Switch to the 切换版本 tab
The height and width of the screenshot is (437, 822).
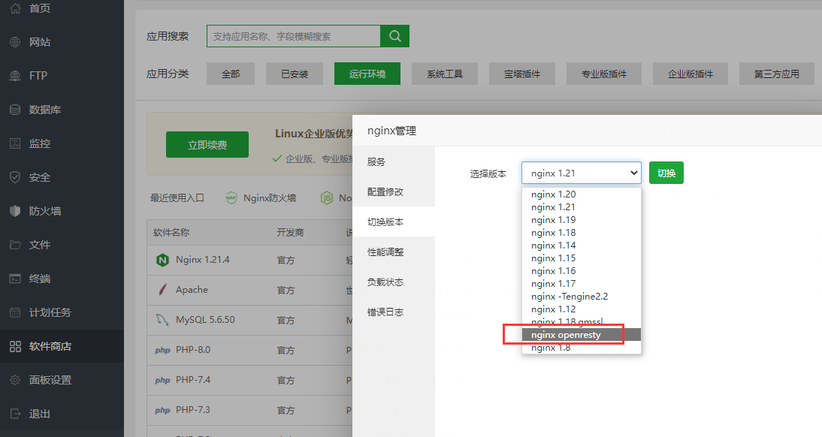394,222
